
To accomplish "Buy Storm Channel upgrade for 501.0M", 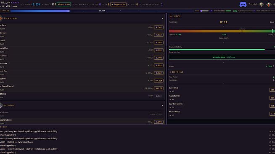I will (x=159, y=88).
